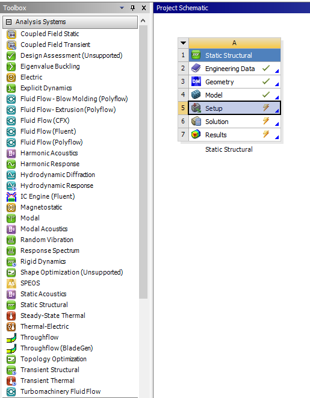Select Fluid Flow - Blow Molding (Polyflow)
Screen dimensions: 310x398
tap(74, 99)
